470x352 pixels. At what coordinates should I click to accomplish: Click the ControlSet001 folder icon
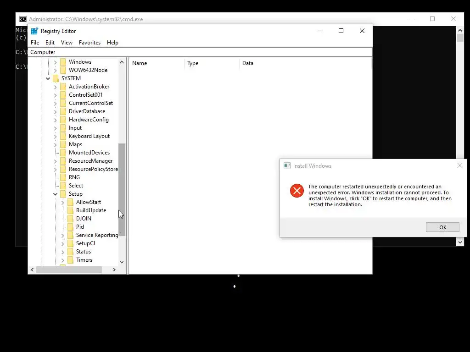[63, 95]
